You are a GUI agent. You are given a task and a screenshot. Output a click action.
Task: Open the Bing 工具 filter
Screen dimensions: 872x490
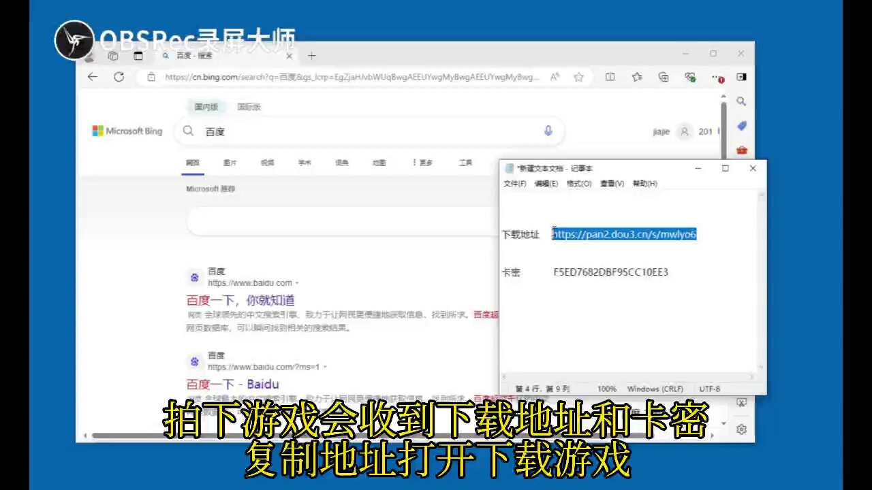[x=466, y=163]
